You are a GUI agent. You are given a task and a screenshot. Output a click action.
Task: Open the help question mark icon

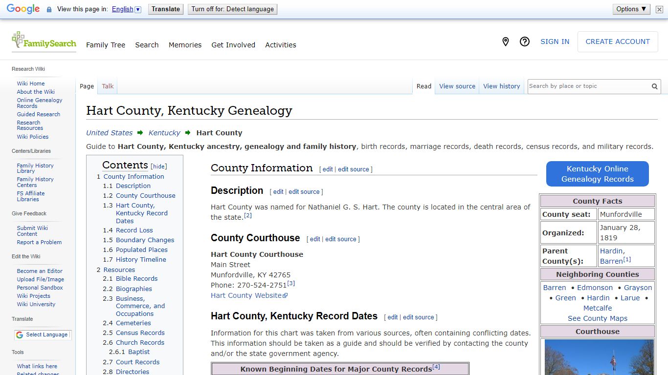[x=525, y=42]
